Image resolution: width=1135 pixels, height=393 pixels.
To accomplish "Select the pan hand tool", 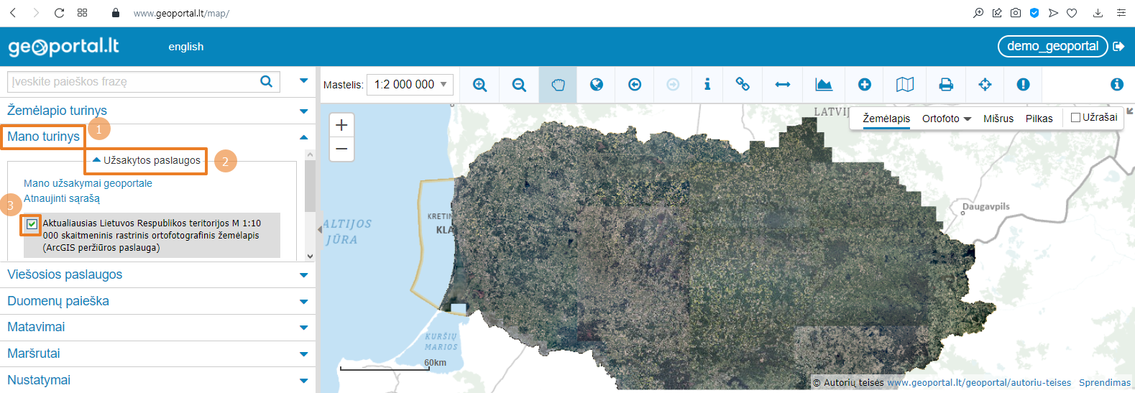I will pyautogui.click(x=558, y=85).
